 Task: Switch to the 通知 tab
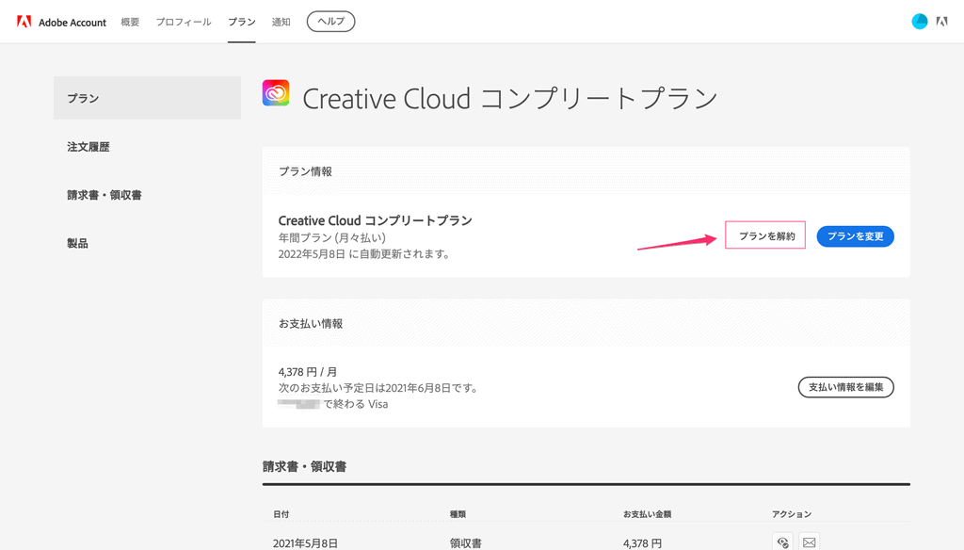pos(281,22)
